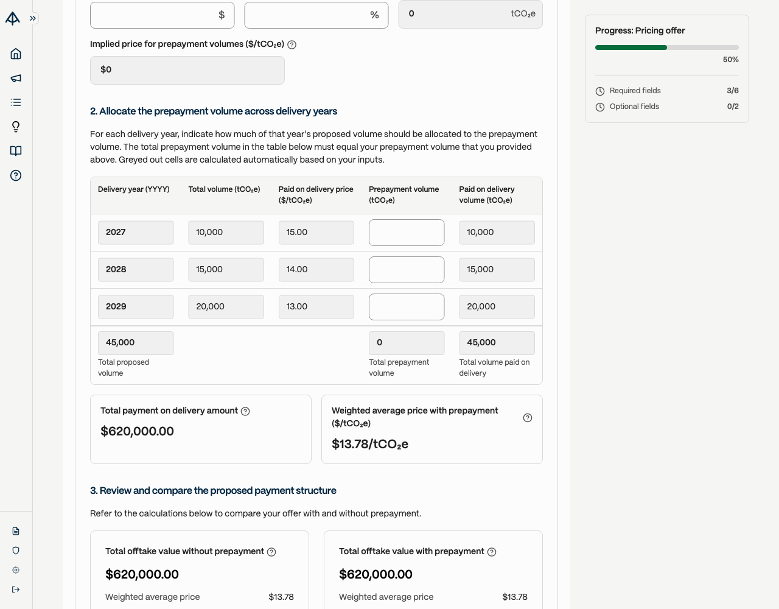Show tooltip for implied prepayment price
This screenshot has height=609, width=779.
pyautogui.click(x=292, y=44)
